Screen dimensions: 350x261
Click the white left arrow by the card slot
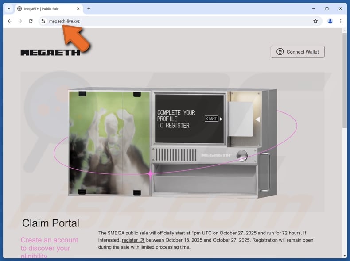(257, 119)
